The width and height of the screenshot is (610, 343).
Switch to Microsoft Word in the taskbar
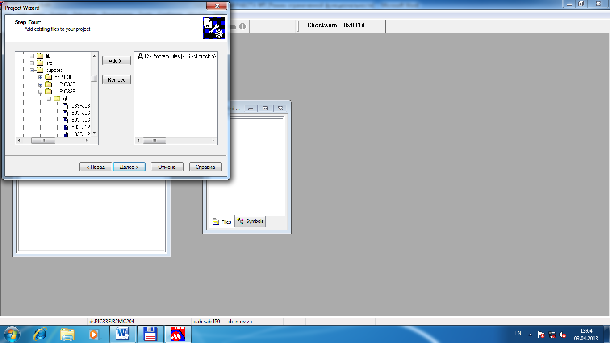(122, 334)
